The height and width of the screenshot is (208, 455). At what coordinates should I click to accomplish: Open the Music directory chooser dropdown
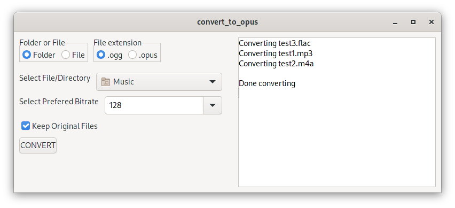pyautogui.click(x=159, y=82)
